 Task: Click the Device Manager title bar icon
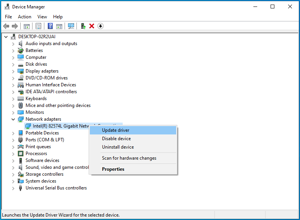(7, 7)
